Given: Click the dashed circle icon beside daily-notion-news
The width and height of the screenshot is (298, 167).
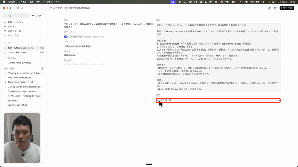Looking at the screenshot, I should tap(5, 53).
